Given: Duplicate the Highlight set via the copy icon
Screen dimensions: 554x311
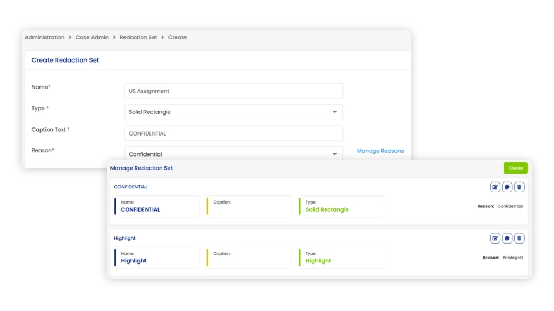Looking at the screenshot, I should pyautogui.click(x=507, y=238).
